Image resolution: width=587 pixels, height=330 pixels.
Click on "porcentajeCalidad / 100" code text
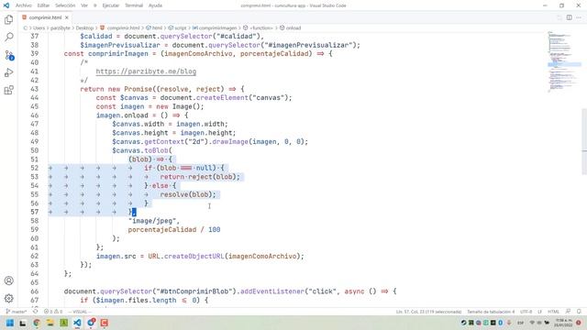[x=174, y=230]
